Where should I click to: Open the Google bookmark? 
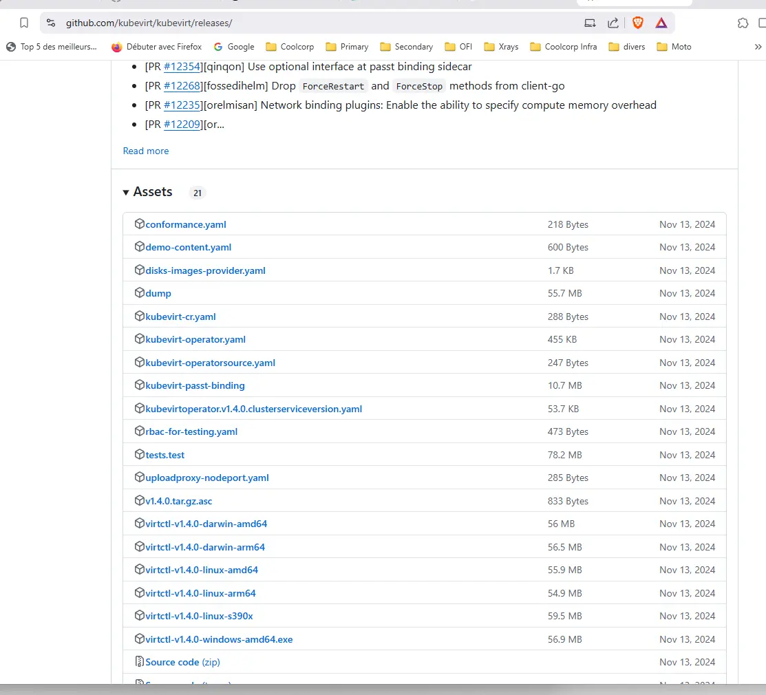coord(234,47)
